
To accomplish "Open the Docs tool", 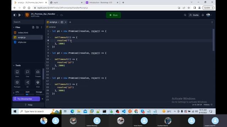I will tap(17, 73).
